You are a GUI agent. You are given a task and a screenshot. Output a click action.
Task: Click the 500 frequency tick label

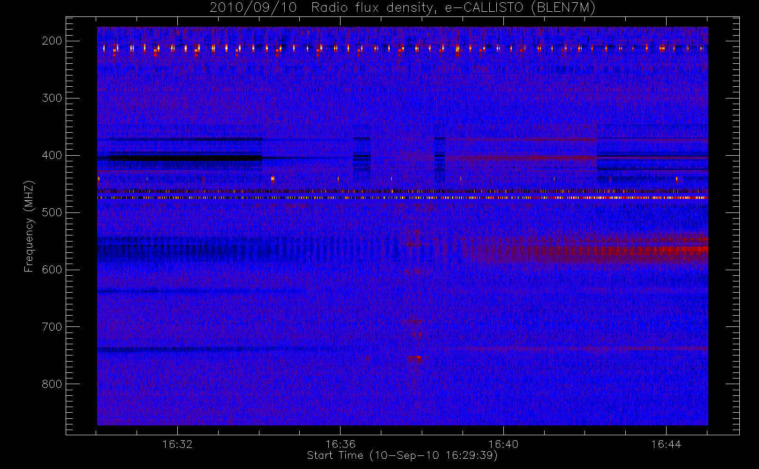tap(52, 212)
